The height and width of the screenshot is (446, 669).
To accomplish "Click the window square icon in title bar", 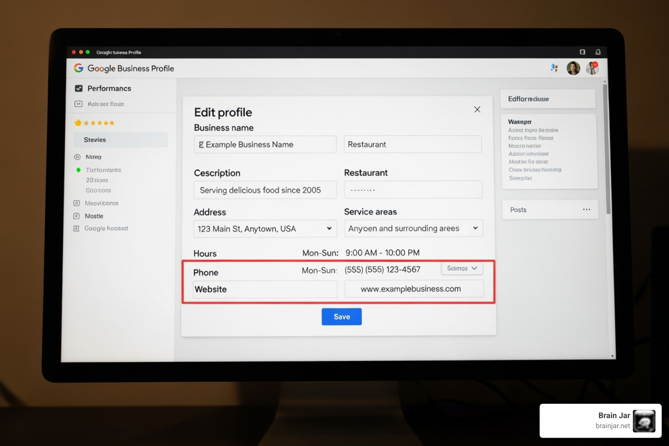I will coord(582,52).
